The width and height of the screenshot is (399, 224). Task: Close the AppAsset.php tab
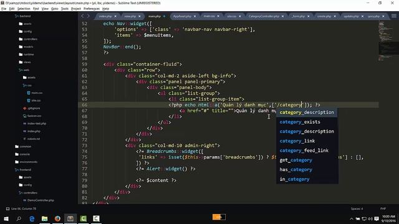click(195, 16)
